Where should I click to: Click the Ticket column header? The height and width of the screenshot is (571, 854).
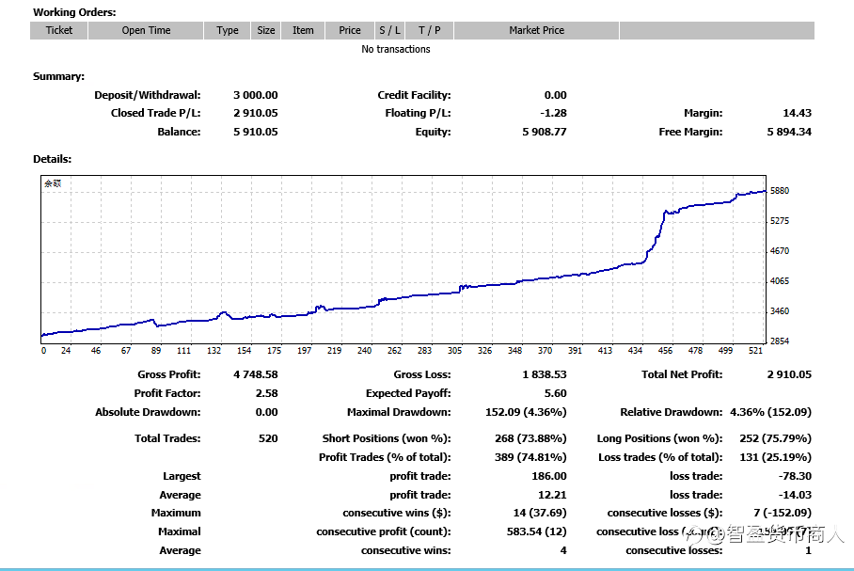[59, 30]
